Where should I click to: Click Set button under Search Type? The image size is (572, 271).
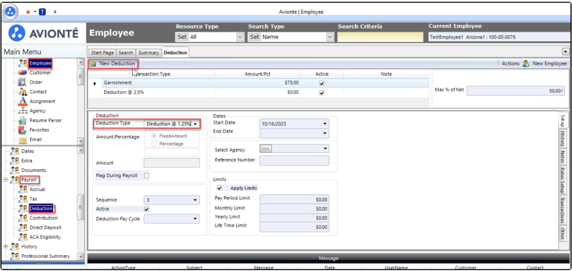point(254,37)
